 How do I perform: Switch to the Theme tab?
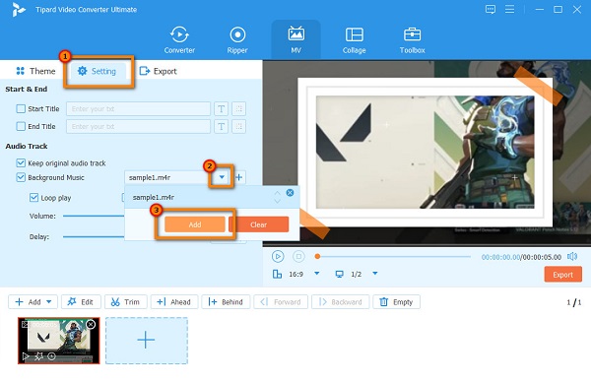point(35,71)
